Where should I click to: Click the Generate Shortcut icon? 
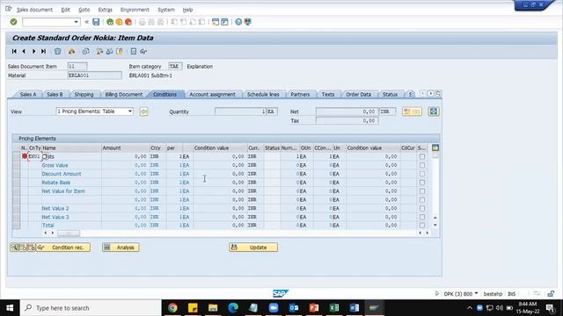(x=225, y=22)
